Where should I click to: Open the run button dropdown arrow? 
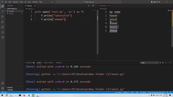pyautogui.click(x=90, y=6)
